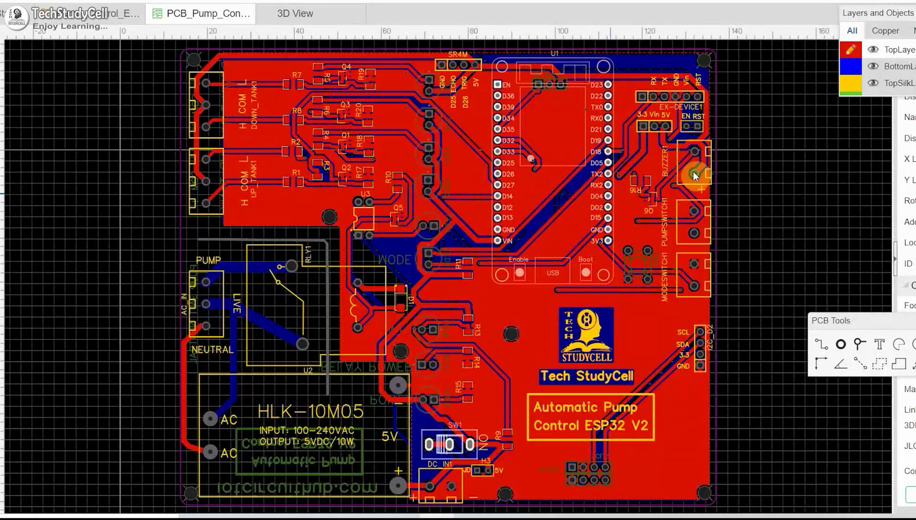The width and height of the screenshot is (916, 520).
Task: Select the Dimension tool
Action: (x=821, y=364)
